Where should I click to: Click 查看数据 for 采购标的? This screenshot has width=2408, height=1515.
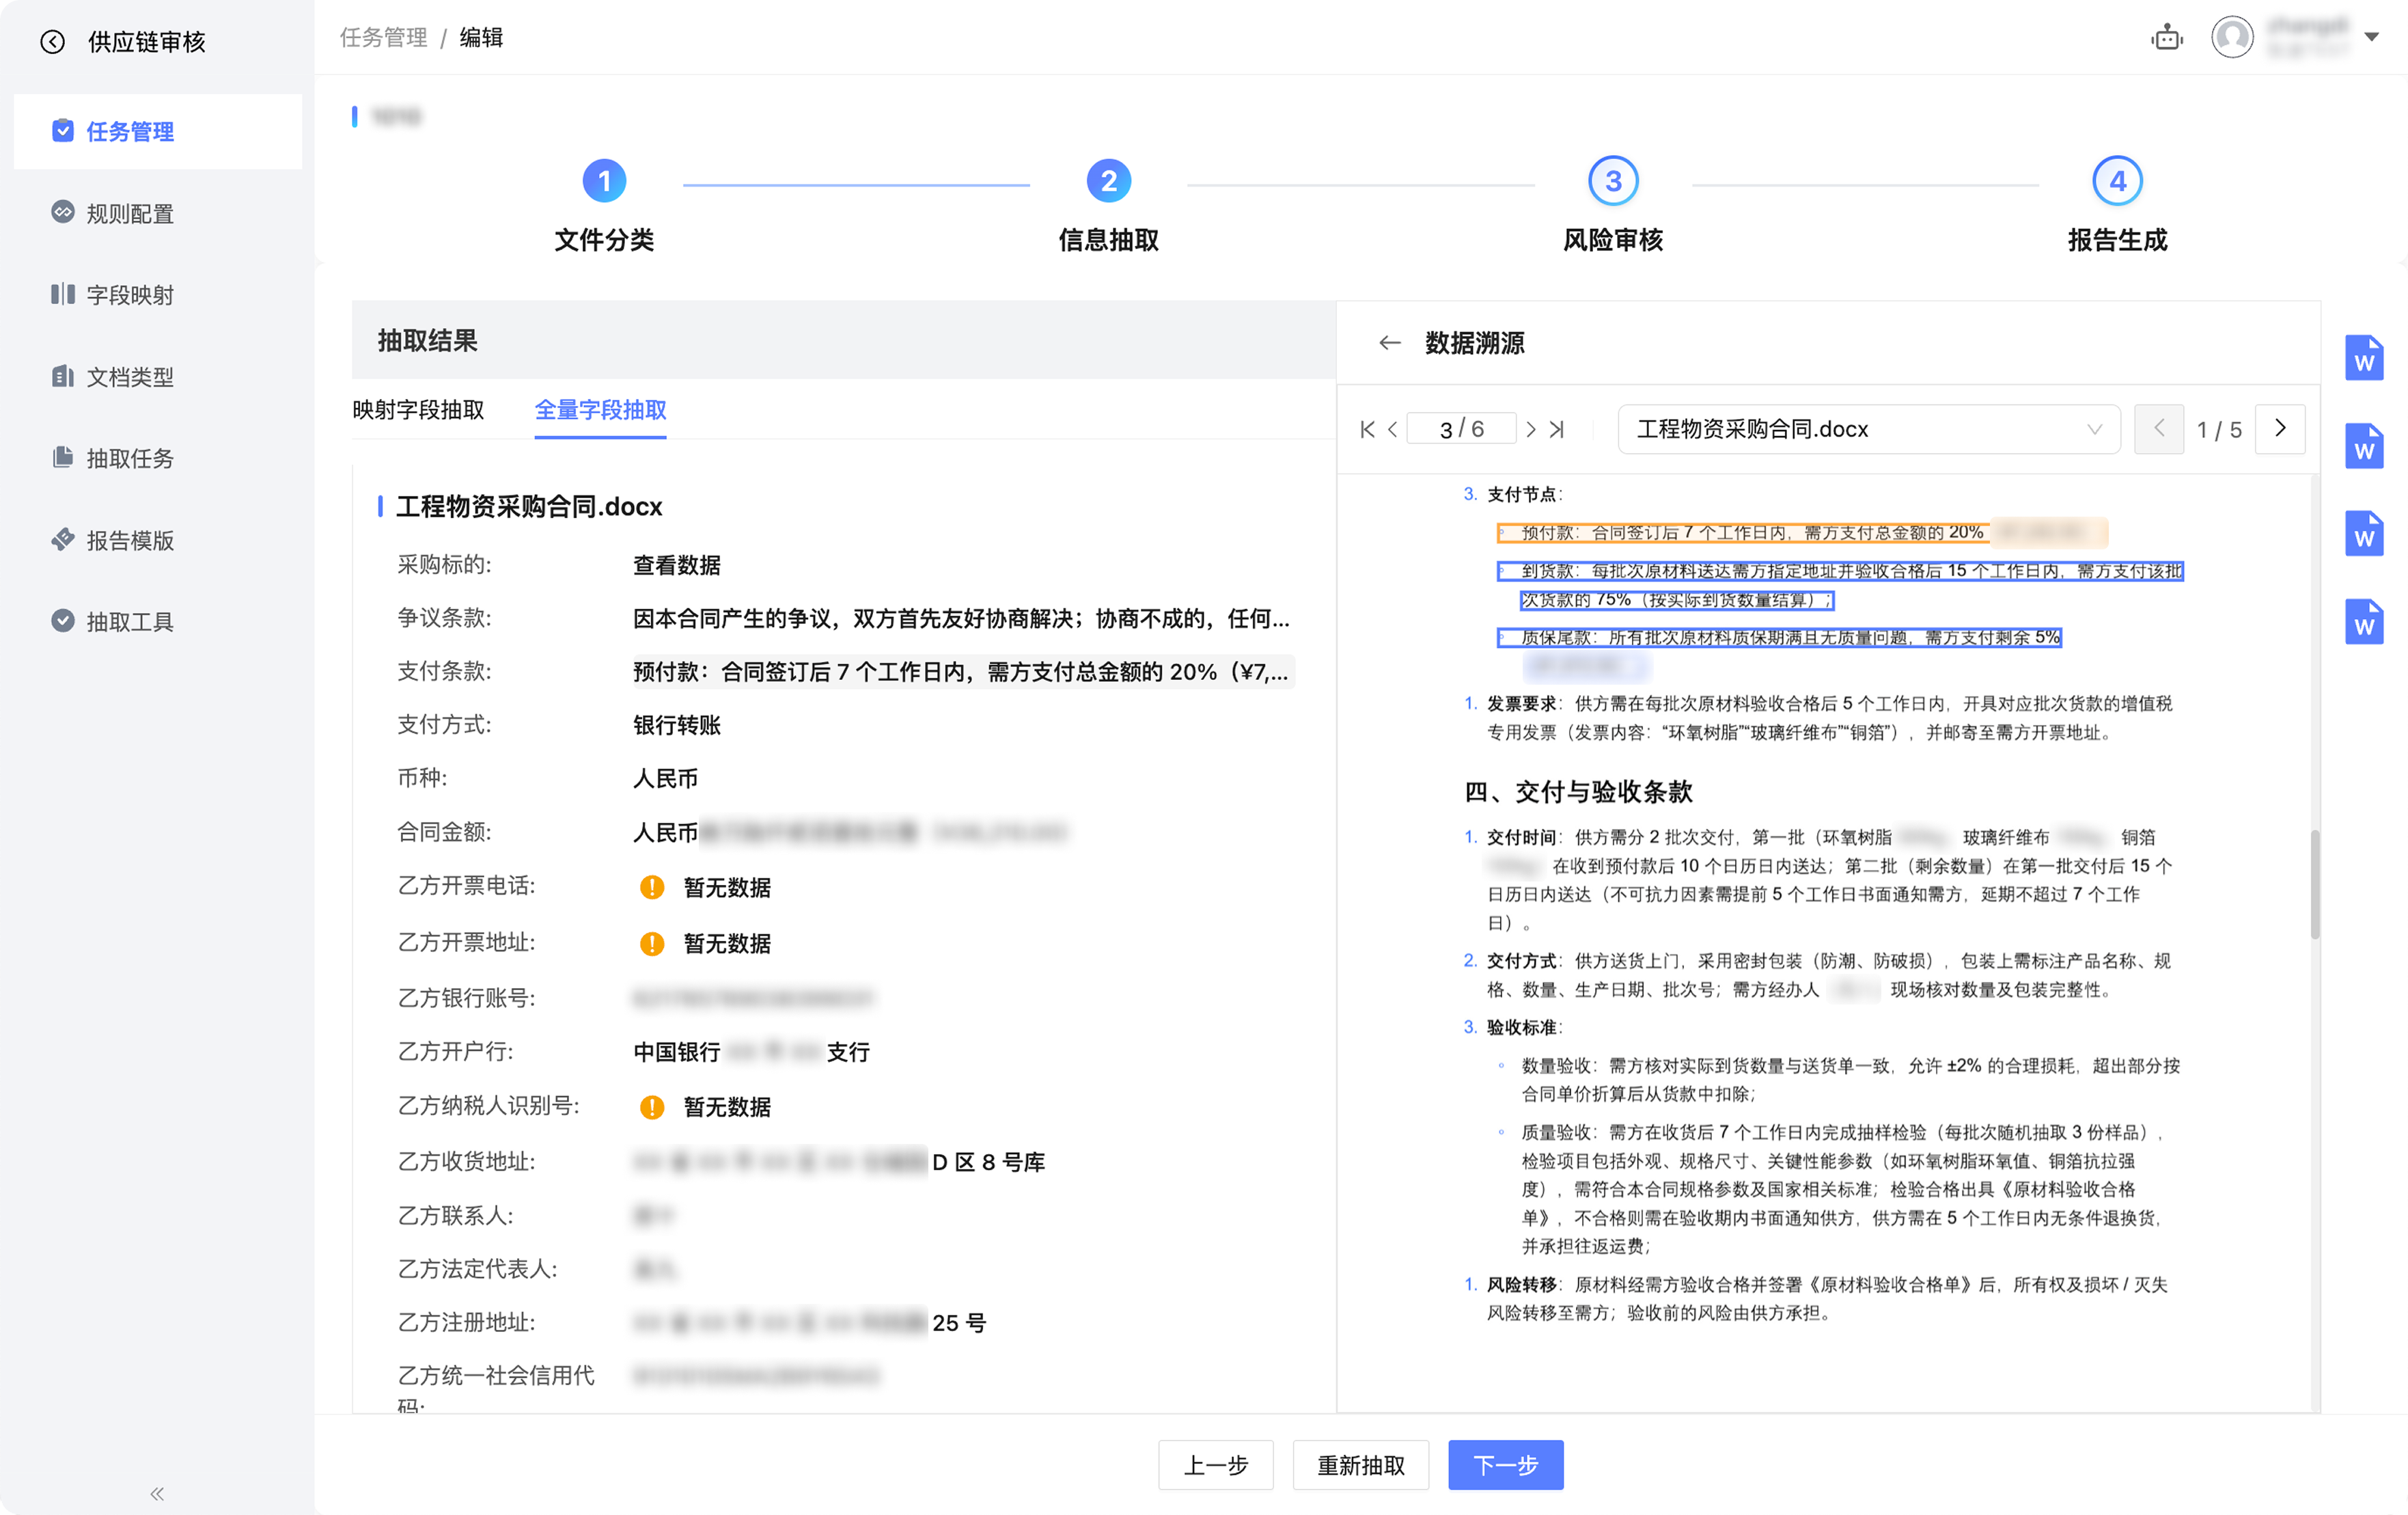pos(677,565)
